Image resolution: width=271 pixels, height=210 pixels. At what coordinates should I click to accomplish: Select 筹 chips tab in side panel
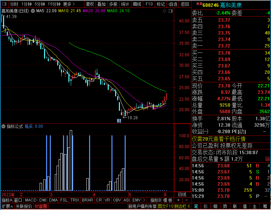point(265,206)
